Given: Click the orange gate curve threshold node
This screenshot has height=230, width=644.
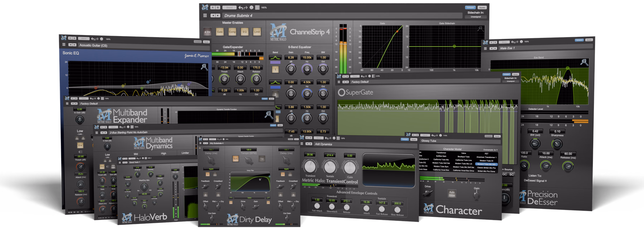Looking at the screenshot, I should [397, 31].
